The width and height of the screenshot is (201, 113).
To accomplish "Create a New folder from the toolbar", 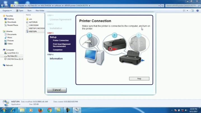I will pos(40,11).
